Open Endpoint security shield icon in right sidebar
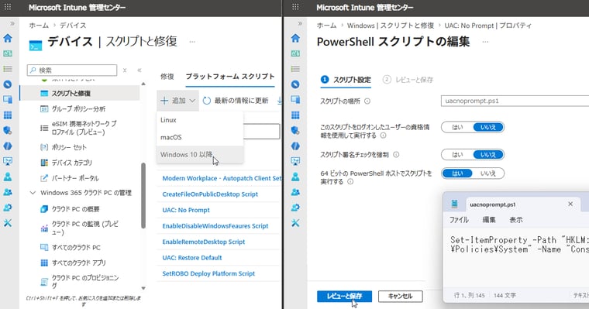This screenshot has width=589, height=309. [x=295, y=130]
